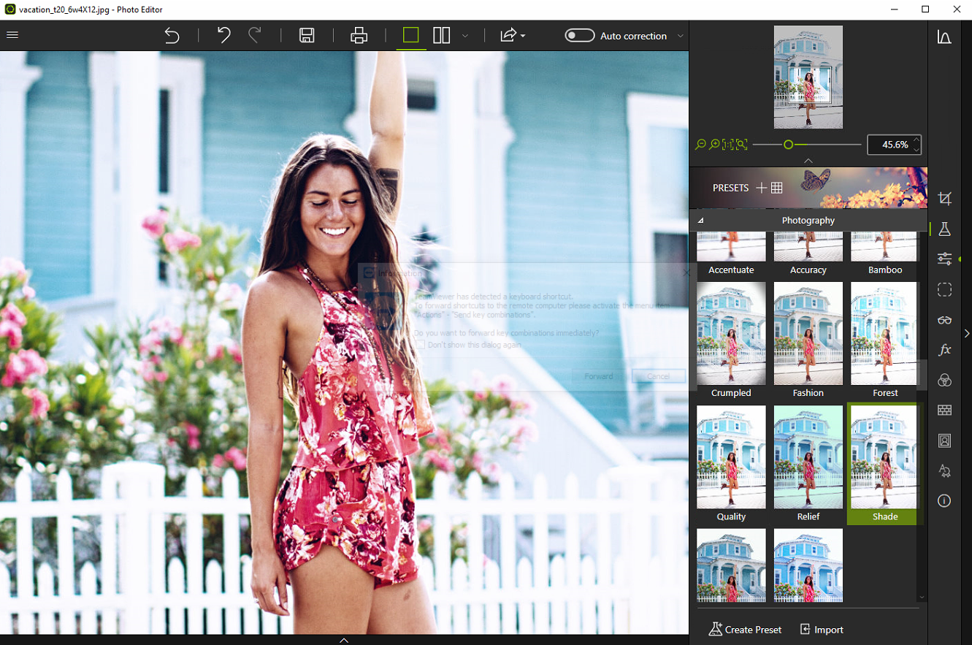Check the Don't show this dialog again box
Screen dimensions: 972x645
click(x=420, y=344)
